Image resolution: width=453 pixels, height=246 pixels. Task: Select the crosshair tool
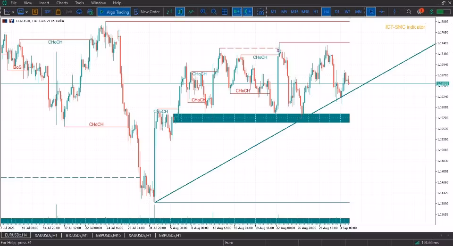click(382, 12)
